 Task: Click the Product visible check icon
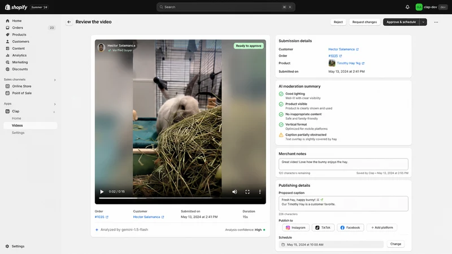tap(281, 104)
